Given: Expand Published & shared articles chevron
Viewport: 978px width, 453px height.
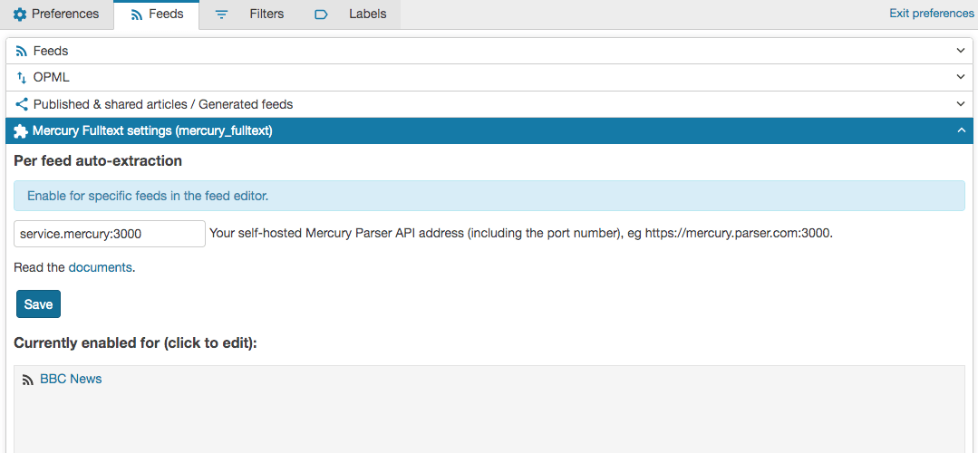Looking at the screenshot, I should (961, 103).
